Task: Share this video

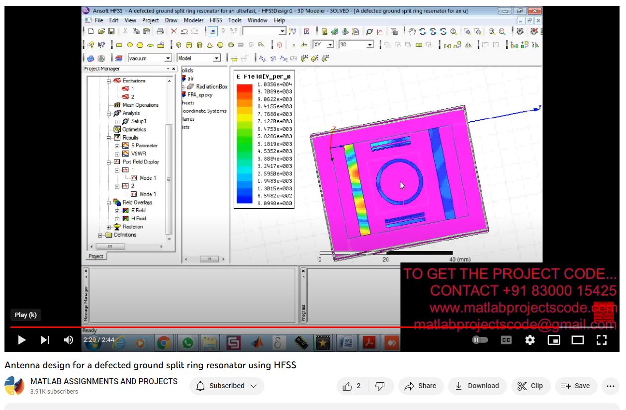Action: 421,386
